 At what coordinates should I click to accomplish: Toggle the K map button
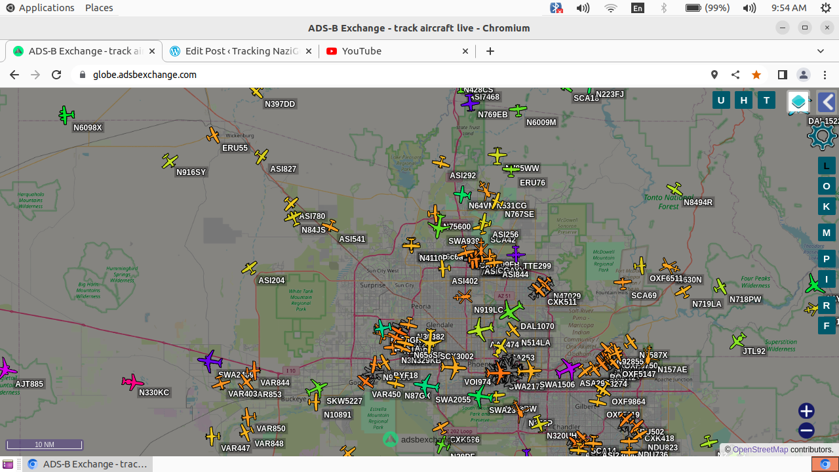pos(827,206)
